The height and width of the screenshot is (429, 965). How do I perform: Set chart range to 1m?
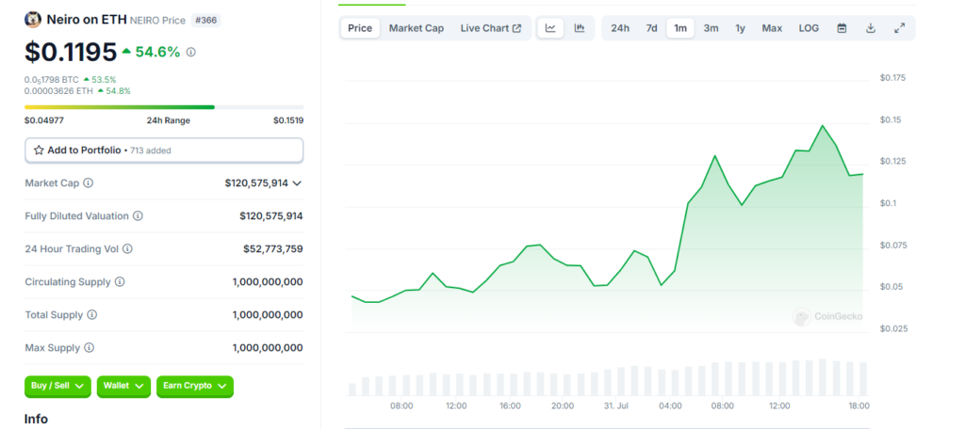(x=680, y=28)
